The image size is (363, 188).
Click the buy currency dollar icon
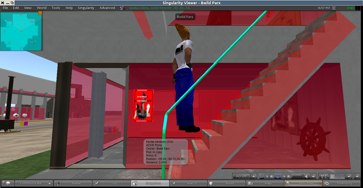pyautogui.click(x=334, y=8)
